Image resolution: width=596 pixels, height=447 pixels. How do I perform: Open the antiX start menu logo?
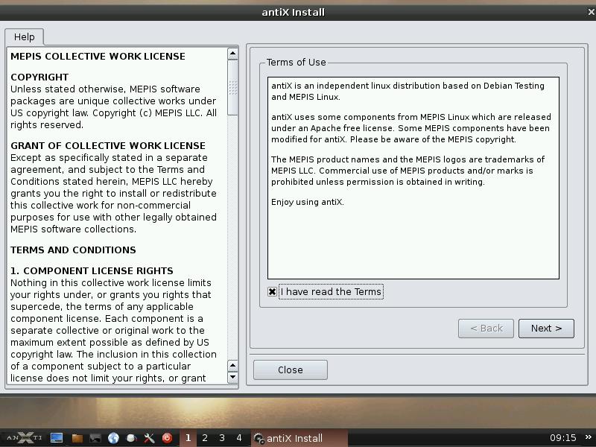point(25,438)
